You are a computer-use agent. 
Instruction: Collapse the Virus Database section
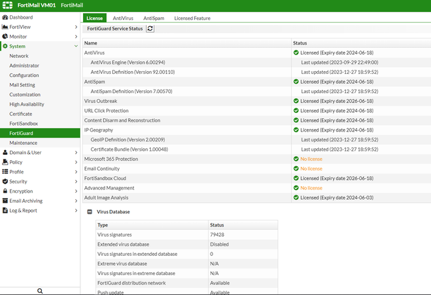90,211
